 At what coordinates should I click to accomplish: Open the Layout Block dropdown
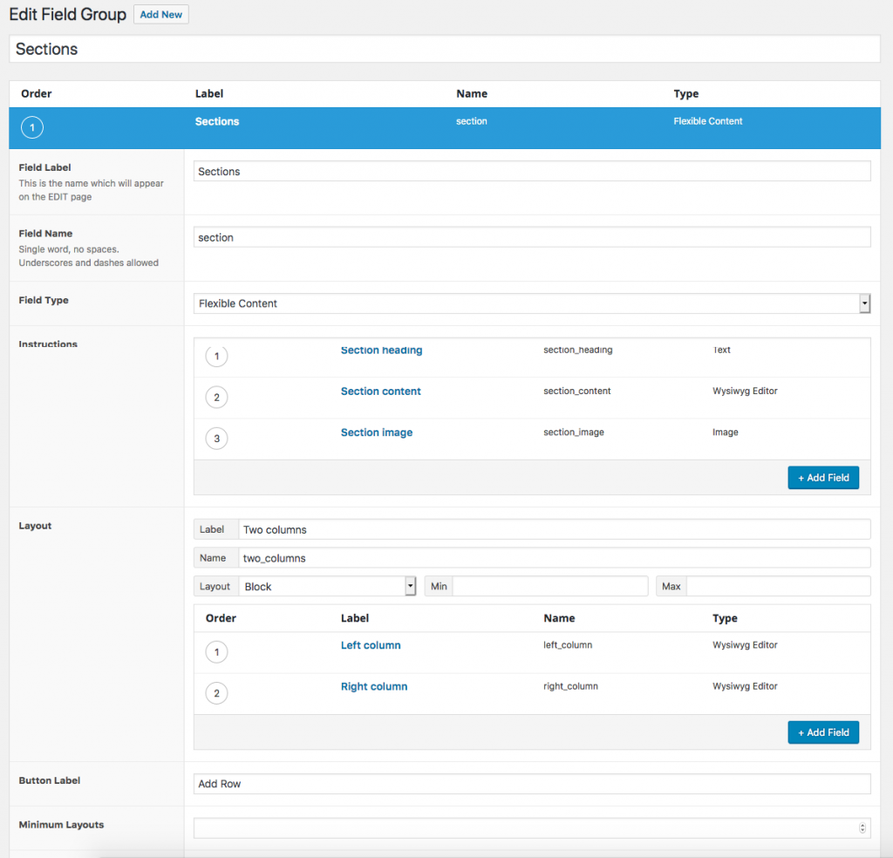point(328,586)
